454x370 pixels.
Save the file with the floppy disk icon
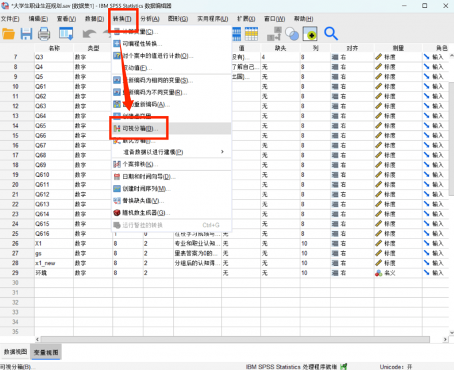[x=26, y=34]
